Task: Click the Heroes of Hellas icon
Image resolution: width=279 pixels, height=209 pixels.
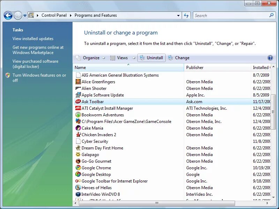Action: [78, 187]
